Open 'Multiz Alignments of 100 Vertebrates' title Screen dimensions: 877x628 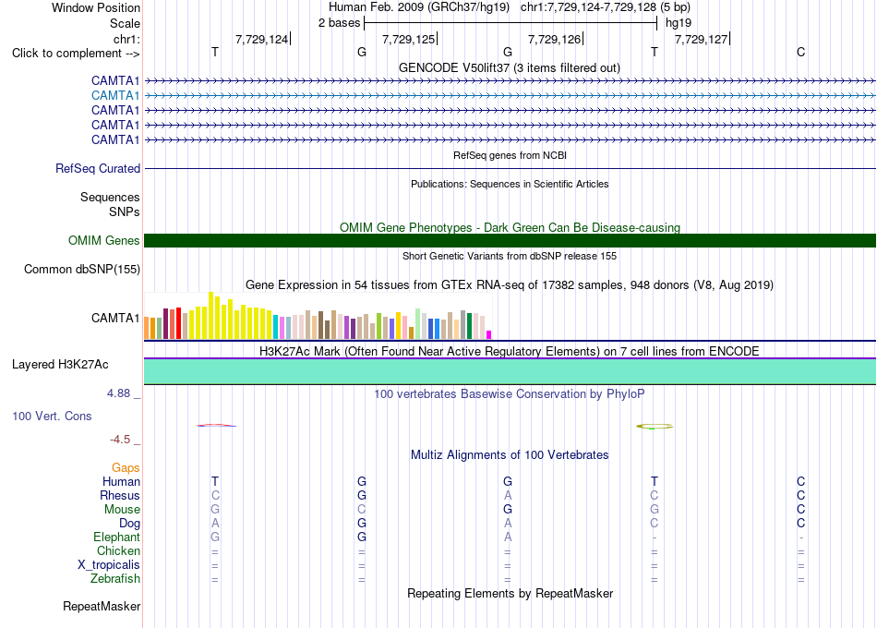pyautogui.click(x=510, y=454)
